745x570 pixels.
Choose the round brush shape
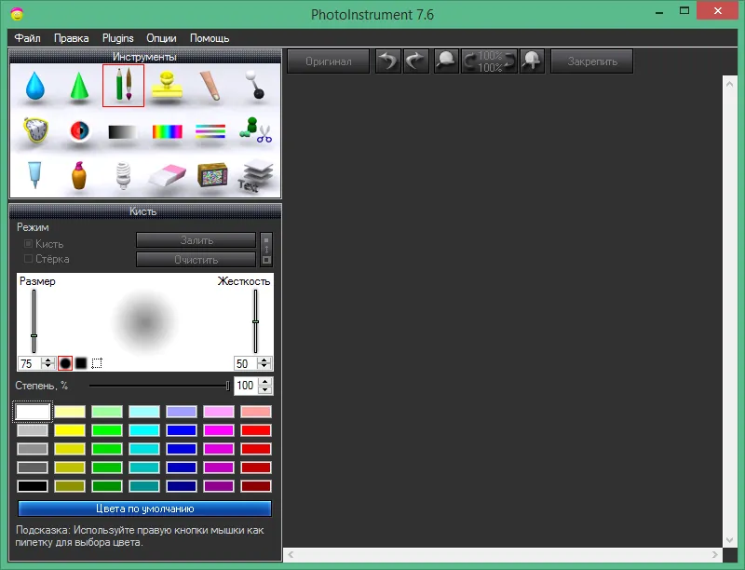pos(65,363)
